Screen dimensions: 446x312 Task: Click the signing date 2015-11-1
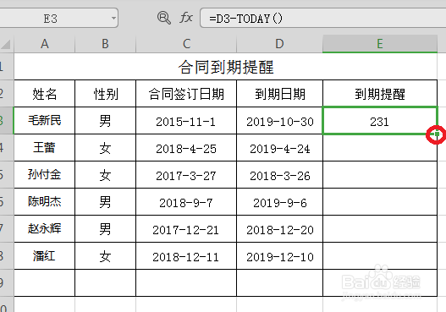[x=186, y=120]
